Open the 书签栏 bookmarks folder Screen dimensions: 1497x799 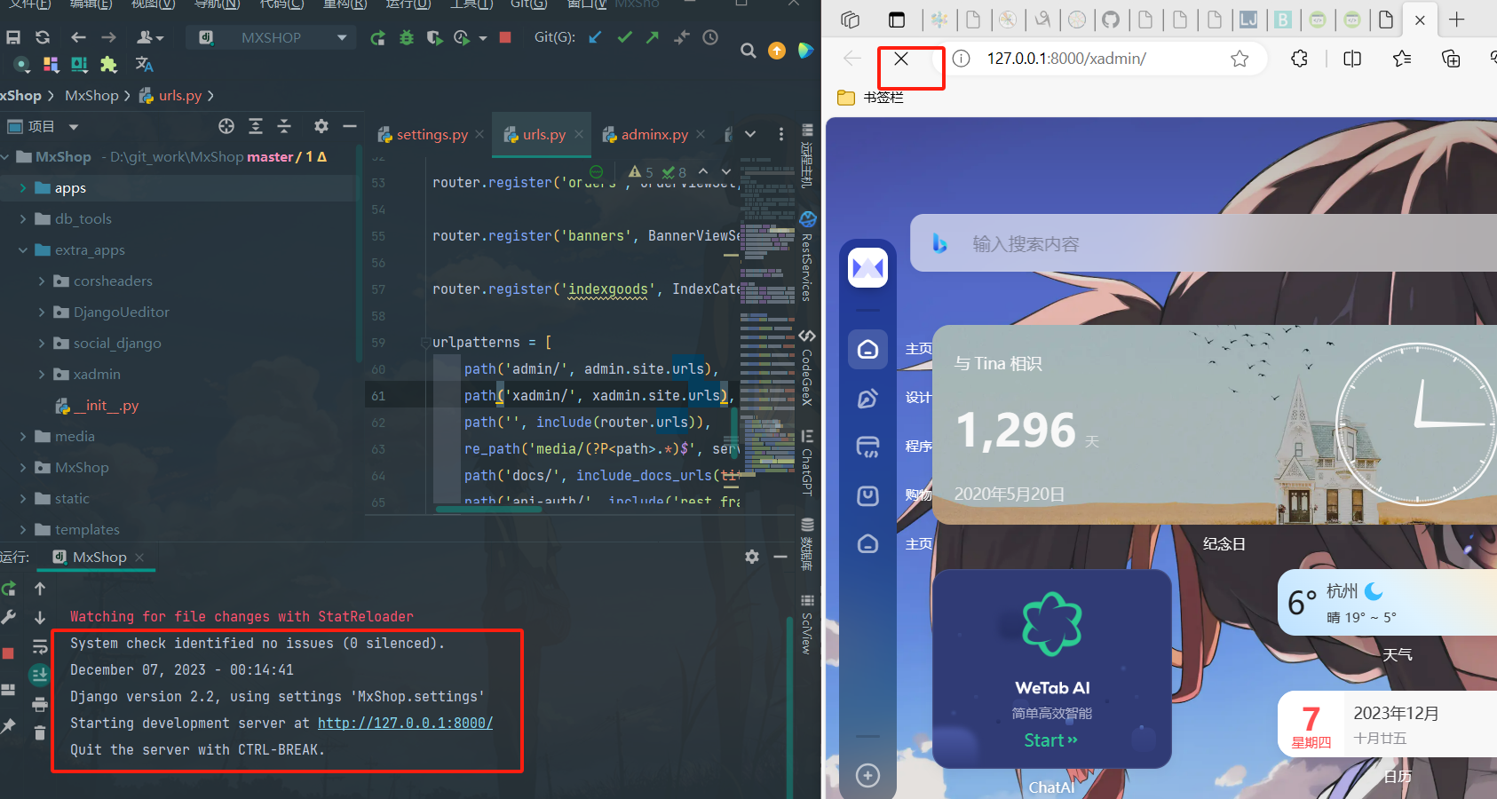[x=871, y=97]
